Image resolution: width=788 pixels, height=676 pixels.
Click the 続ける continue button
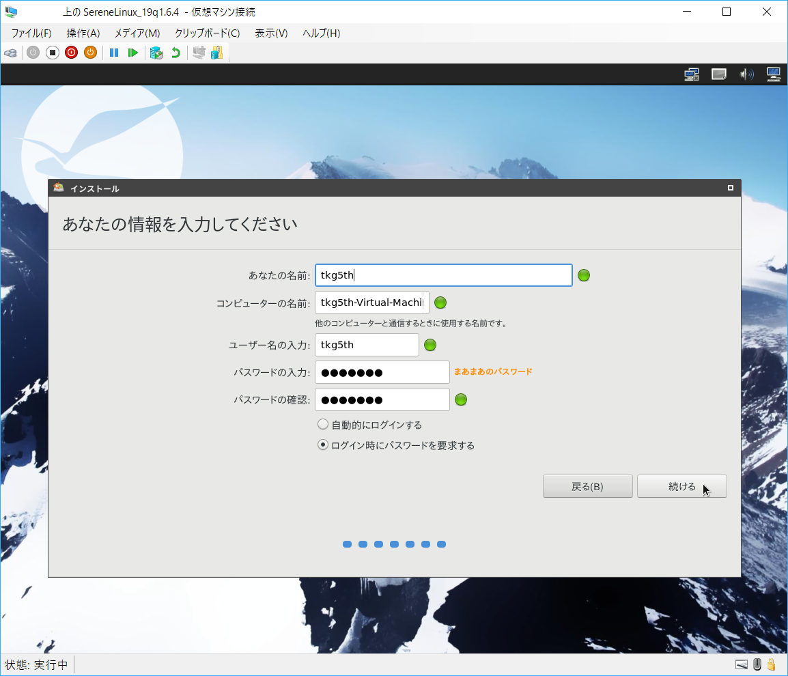(682, 487)
